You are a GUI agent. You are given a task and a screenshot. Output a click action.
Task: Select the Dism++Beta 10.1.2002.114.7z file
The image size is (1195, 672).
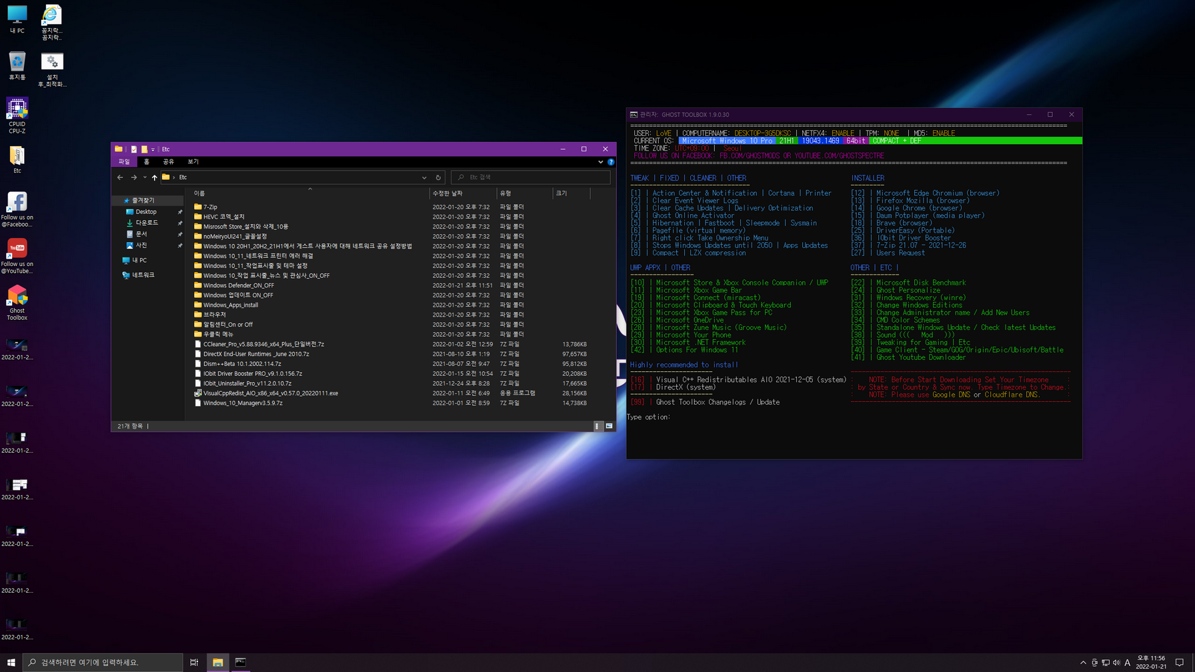tap(242, 364)
